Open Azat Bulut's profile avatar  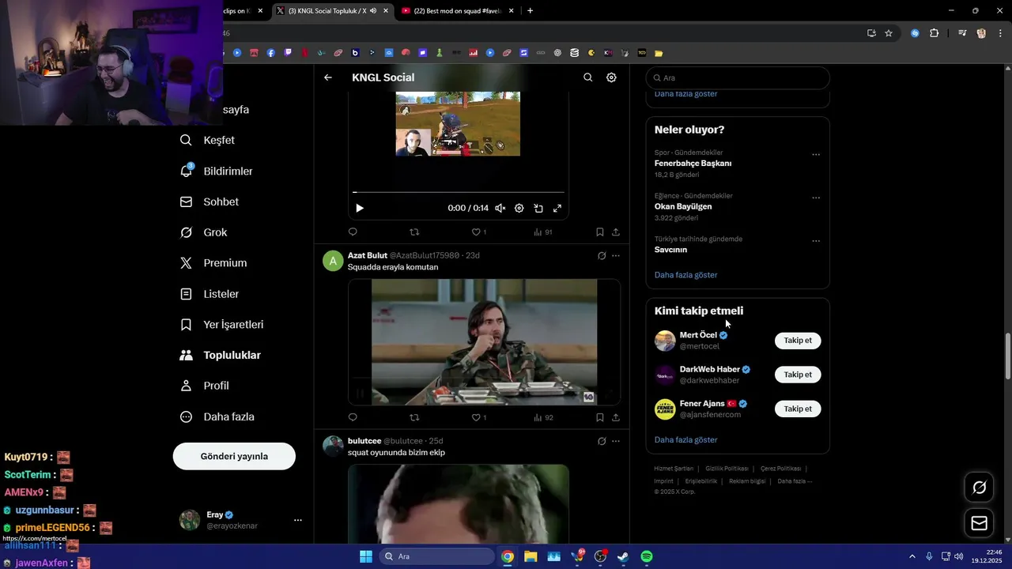(333, 261)
